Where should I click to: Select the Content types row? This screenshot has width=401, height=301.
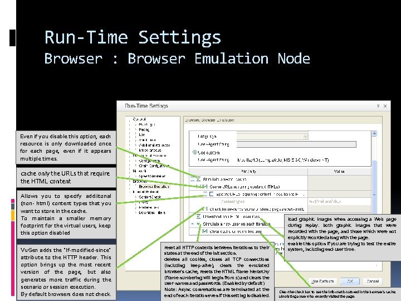[x=248, y=202]
